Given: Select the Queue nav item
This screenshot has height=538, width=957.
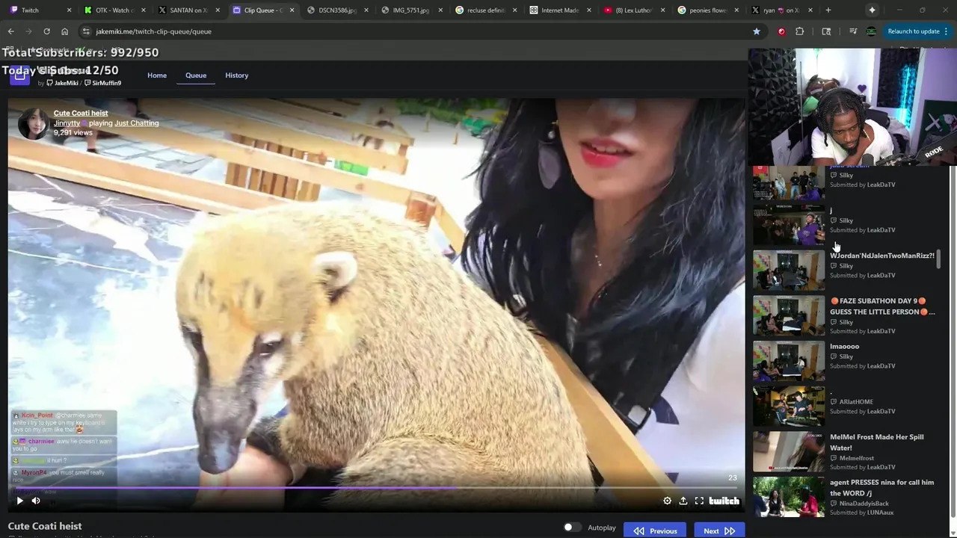Looking at the screenshot, I should (196, 75).
